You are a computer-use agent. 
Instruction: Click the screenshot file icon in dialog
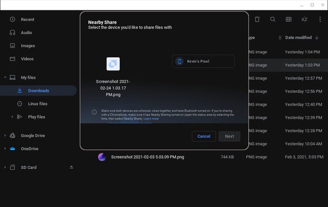[x=113, y=64]
